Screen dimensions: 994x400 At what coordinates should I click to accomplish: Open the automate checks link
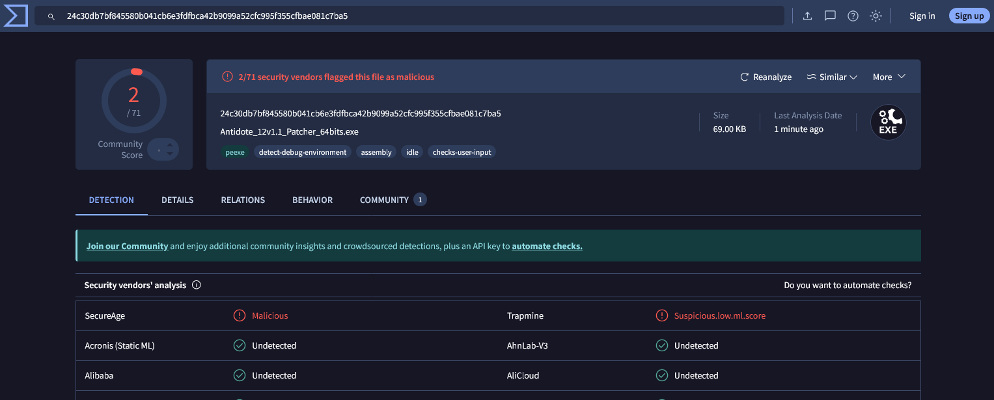click(547, 246)
